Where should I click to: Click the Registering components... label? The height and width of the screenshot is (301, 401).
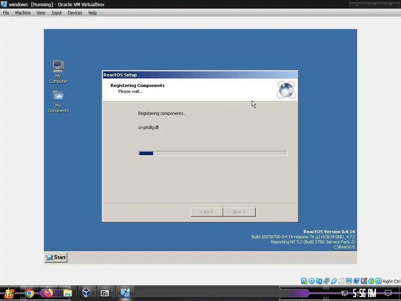coord(162,113)
